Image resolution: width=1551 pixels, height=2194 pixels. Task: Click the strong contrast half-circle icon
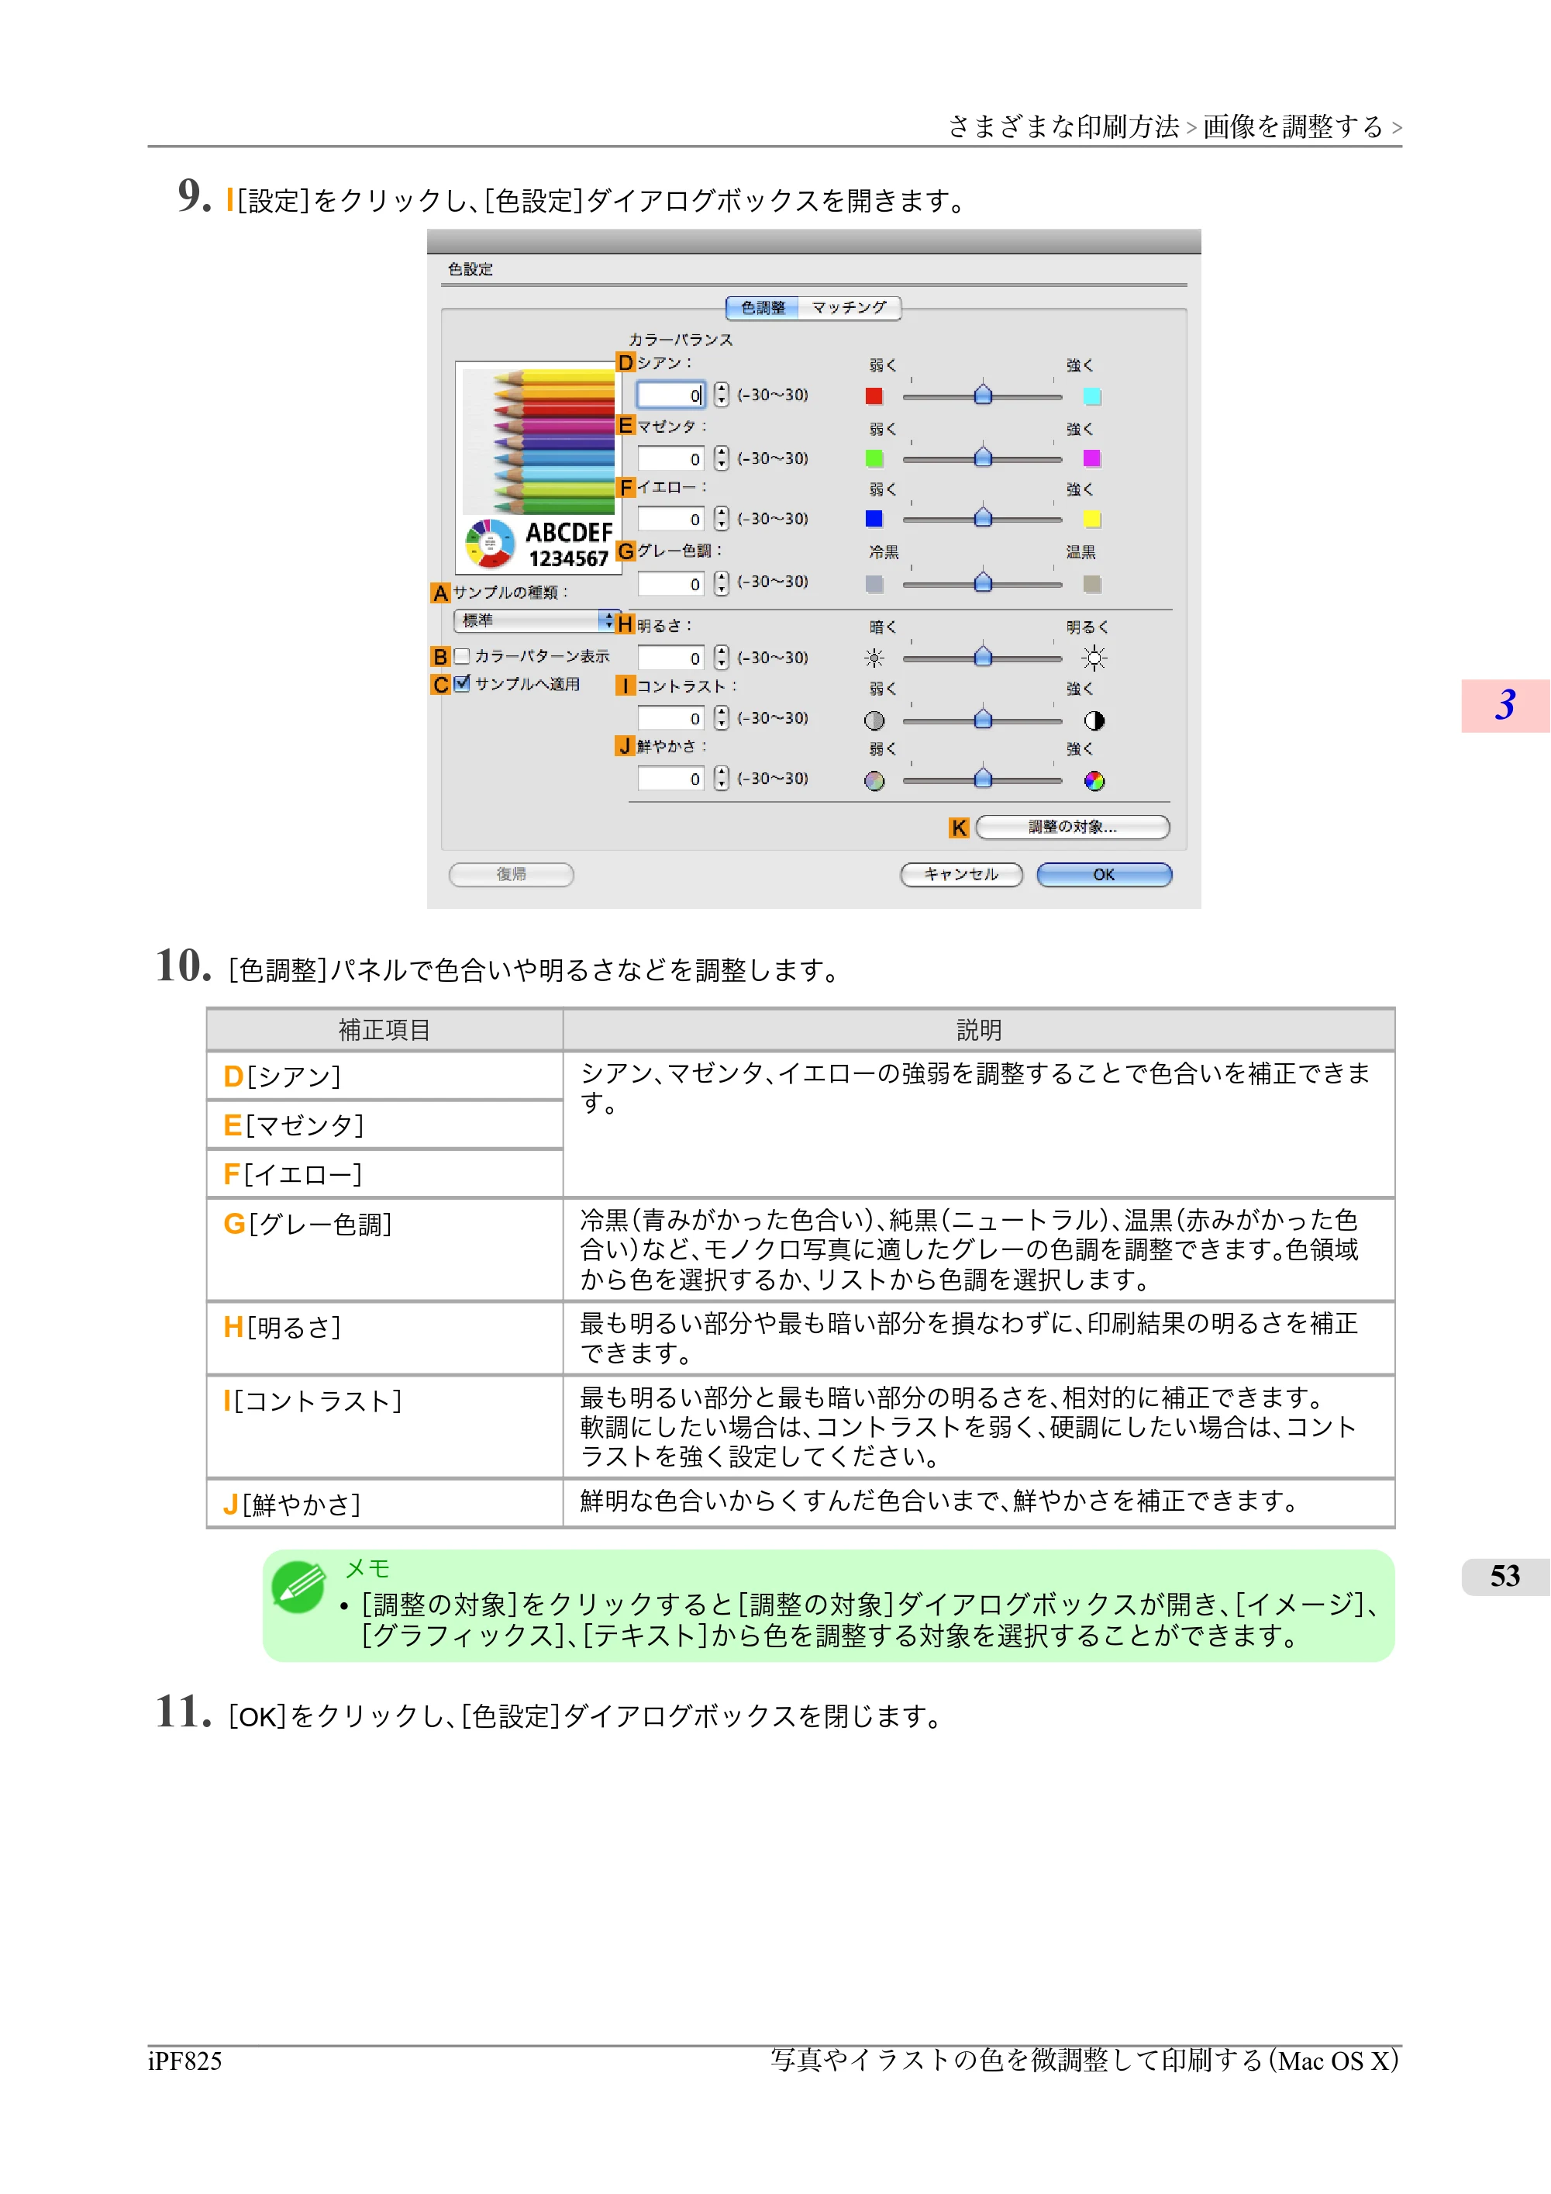(x=1094, y=720)
